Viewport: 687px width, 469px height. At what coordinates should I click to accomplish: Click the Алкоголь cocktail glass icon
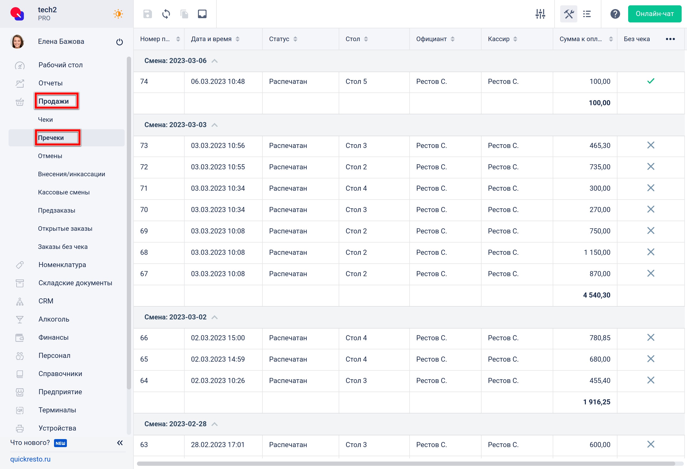pyautogui.click(x=20, y=319)
